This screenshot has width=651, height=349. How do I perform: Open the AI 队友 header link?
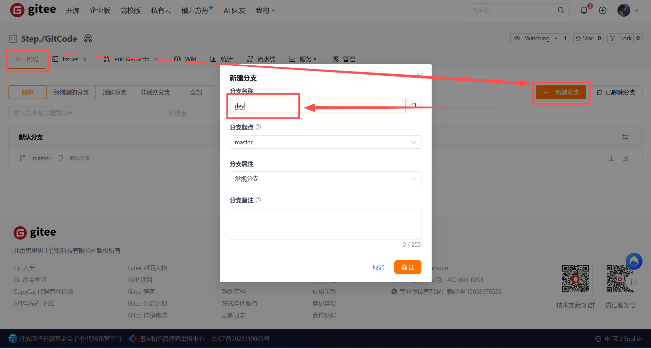(x=234, y=11)
